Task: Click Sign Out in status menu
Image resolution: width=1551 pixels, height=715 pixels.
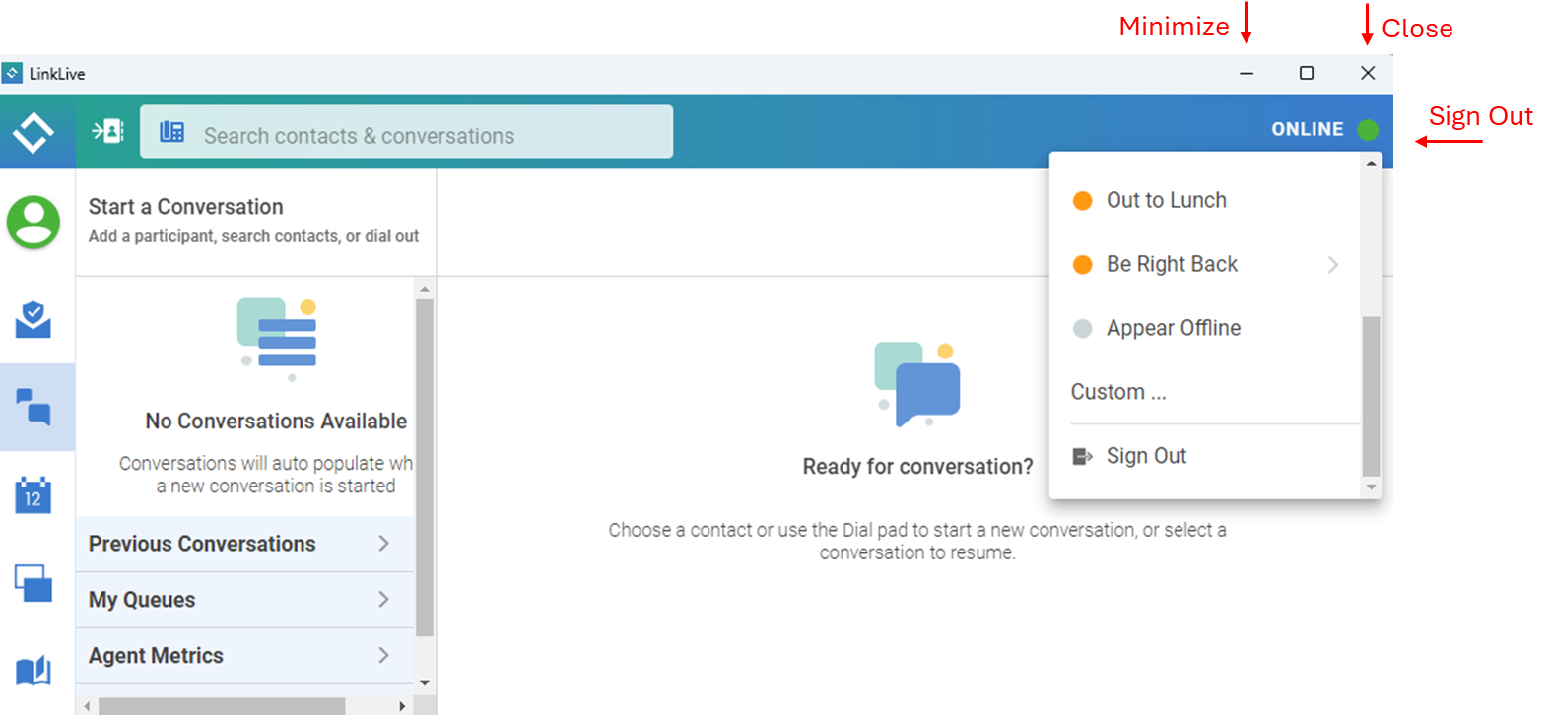Action: (1145, 456)
